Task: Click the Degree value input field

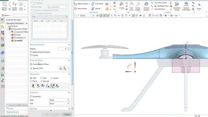Action: tap(62, 49)
